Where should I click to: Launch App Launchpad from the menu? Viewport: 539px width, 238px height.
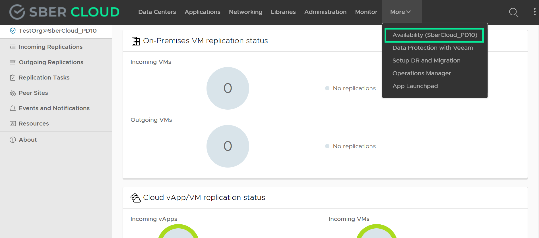pyautogui.click(x=415, y=86)
